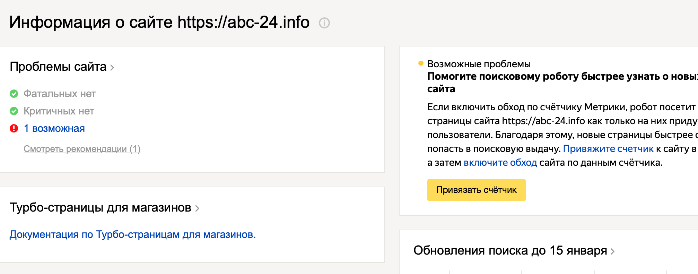Open the Турбо-страницы для магазинов heading
Viewport: 698px width, 274px height.
pyautogui.click(x=100, y=207)
